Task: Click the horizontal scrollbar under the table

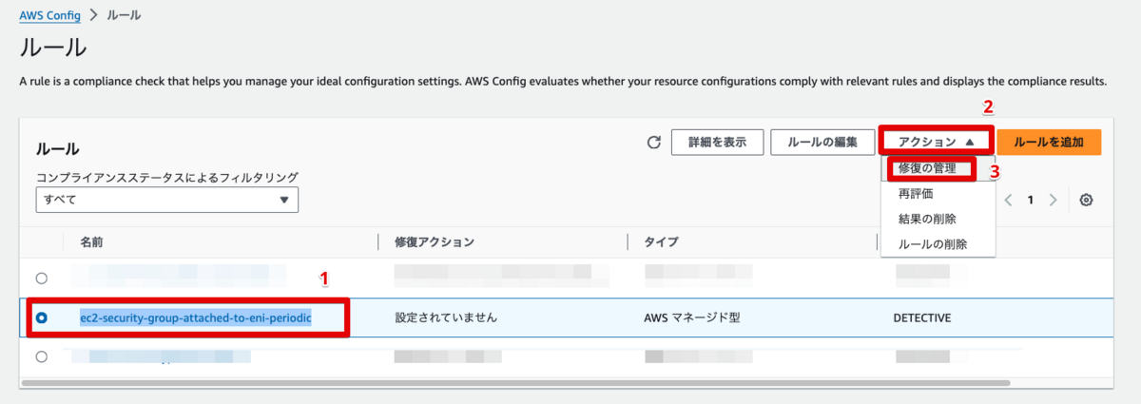Action: 513,383
